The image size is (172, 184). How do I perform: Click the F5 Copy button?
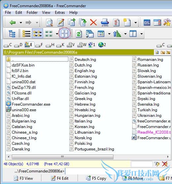(96, 178)
